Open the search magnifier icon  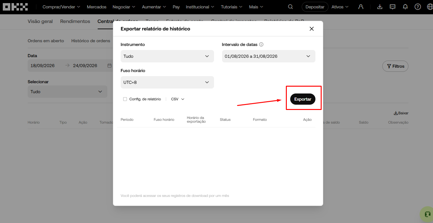coord(291,7)
